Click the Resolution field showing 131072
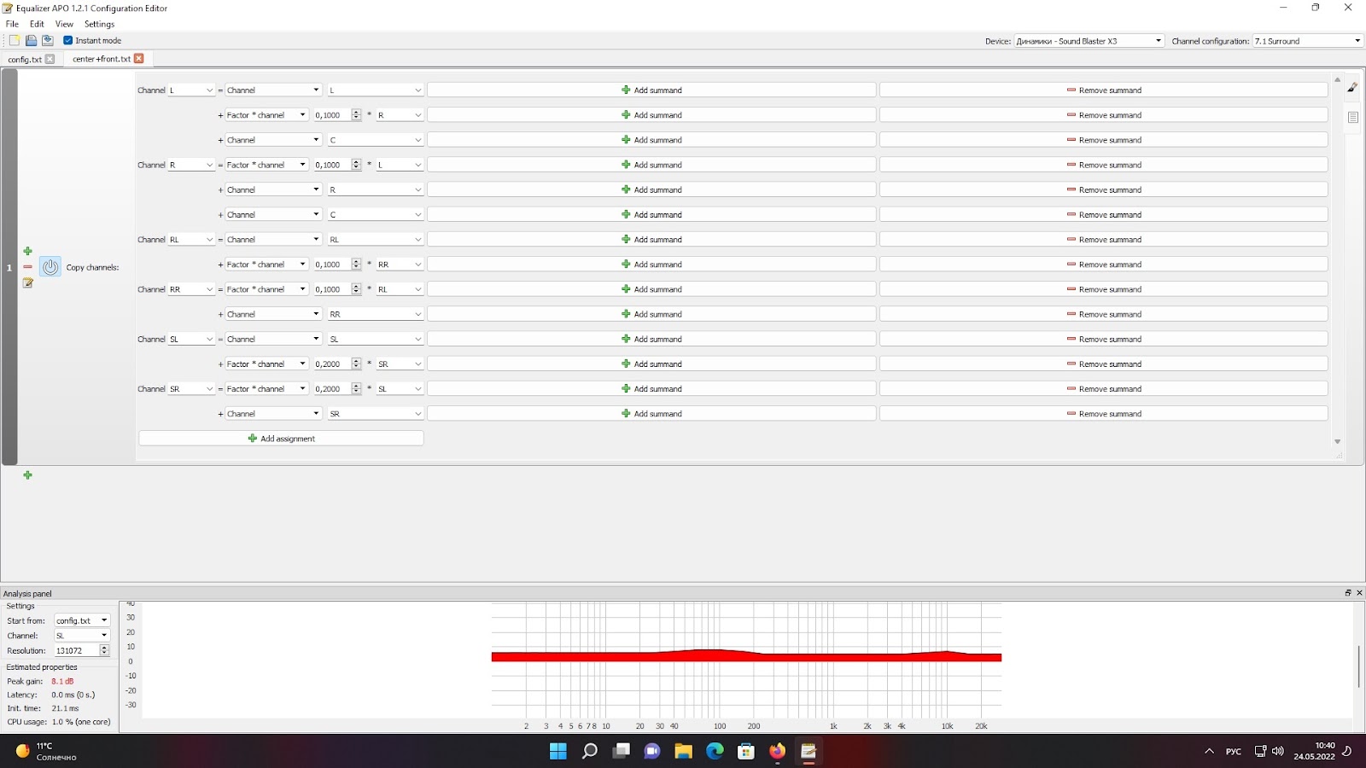Viewport: 1366px width, 768px height. click(x=77, y=650)
